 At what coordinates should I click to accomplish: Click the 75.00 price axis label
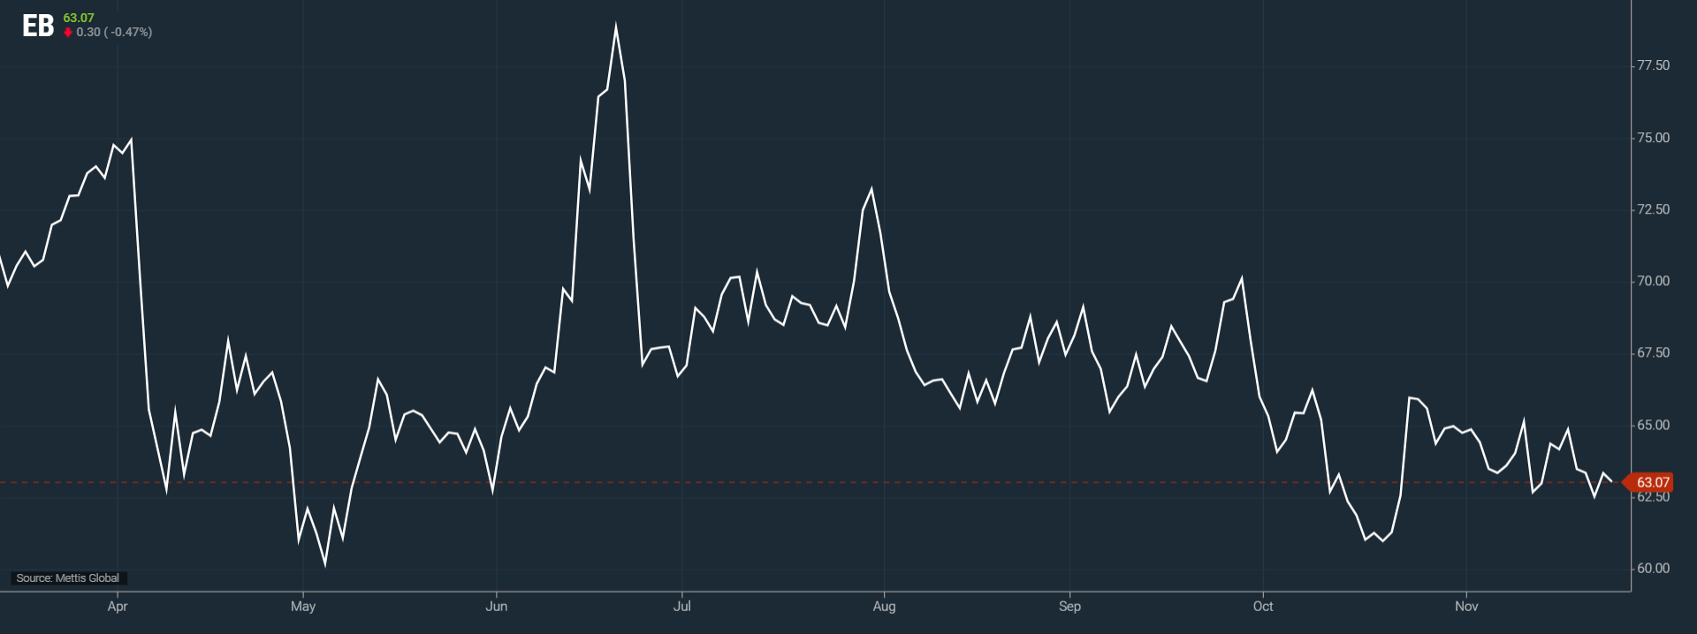click(1653, 138)
